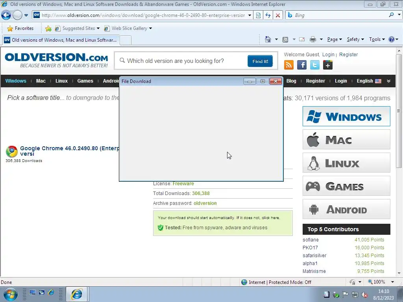This screenshot has height=302, width=403.
Task: Click the Bing search magnifier icon
Action: coord(391,15)
